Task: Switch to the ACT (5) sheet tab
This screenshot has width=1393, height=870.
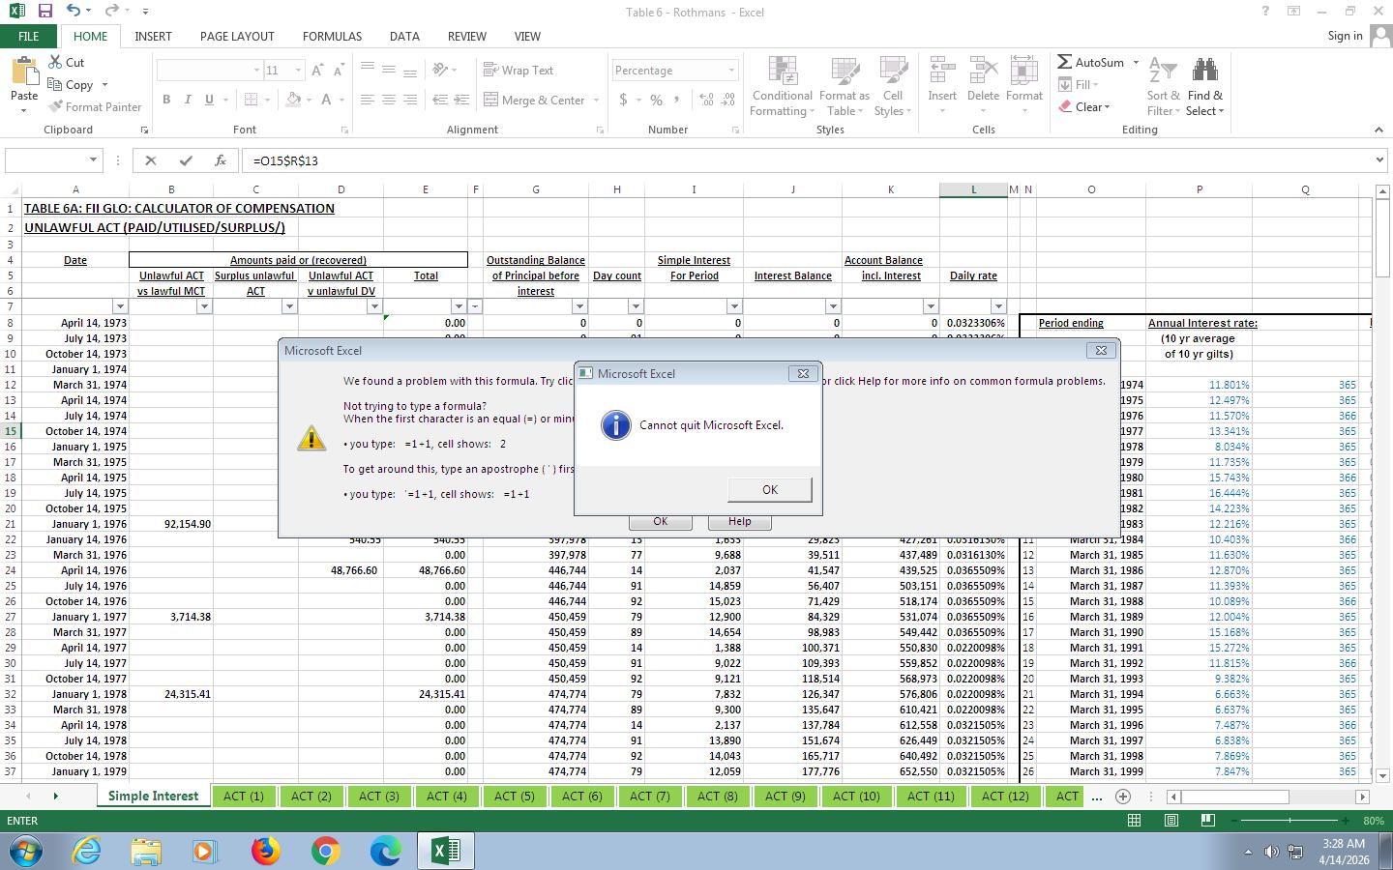Action: tap(514, 797)
